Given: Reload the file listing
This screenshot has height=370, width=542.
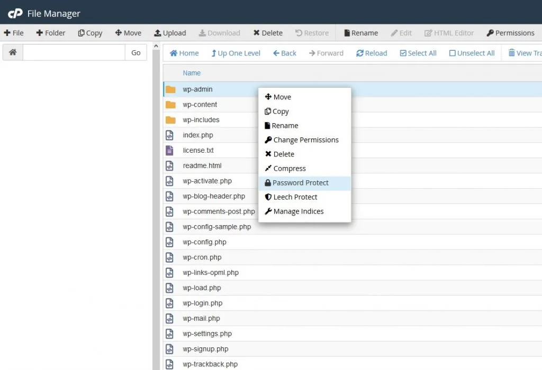Looking at the screenshot, I should tap(372, 53).
